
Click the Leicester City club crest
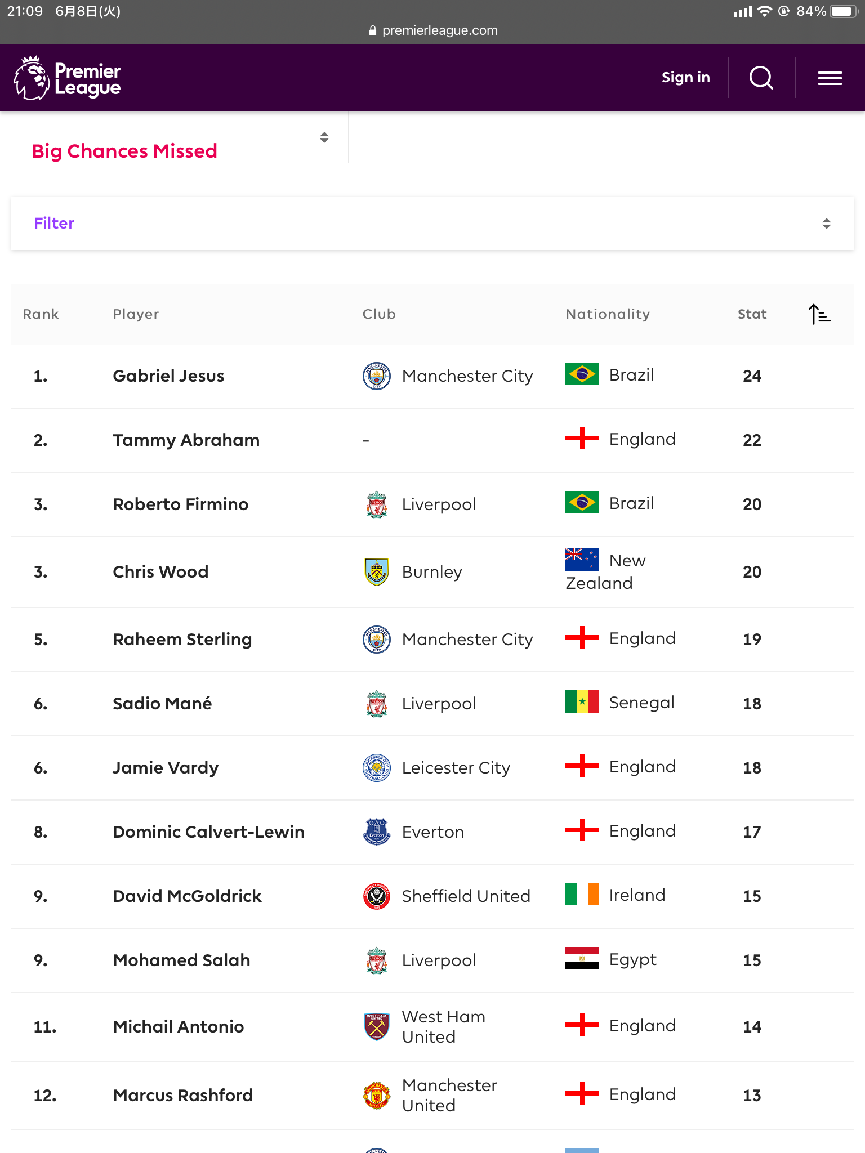click(376, 768)
